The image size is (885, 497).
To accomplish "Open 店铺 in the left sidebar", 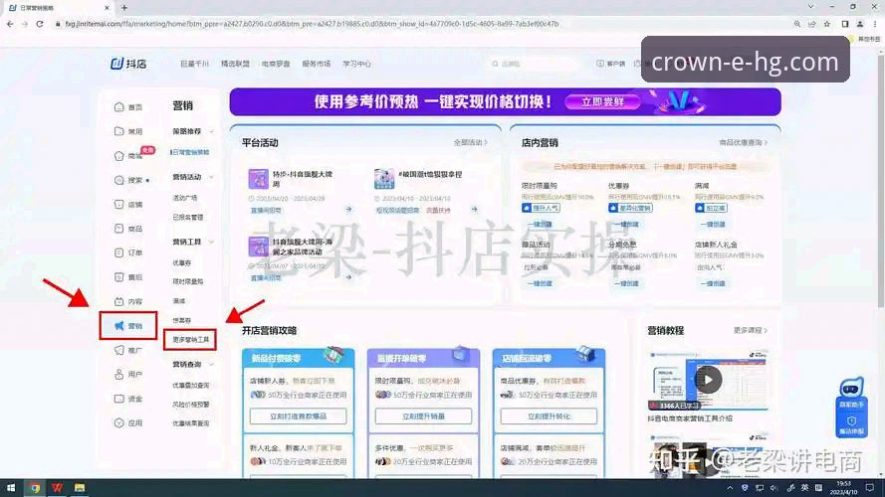I will click(128, 205).
